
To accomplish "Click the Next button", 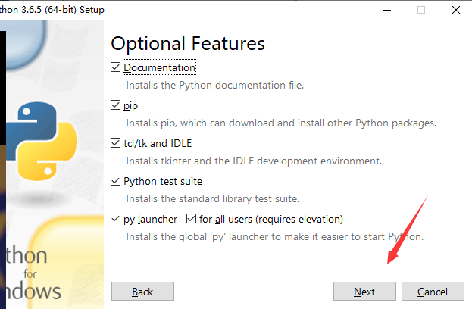I will [x=364, y=292].
